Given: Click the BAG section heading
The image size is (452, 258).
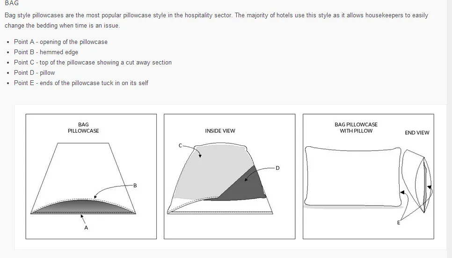Looking at the screenshot, I should tap(12, 4).
